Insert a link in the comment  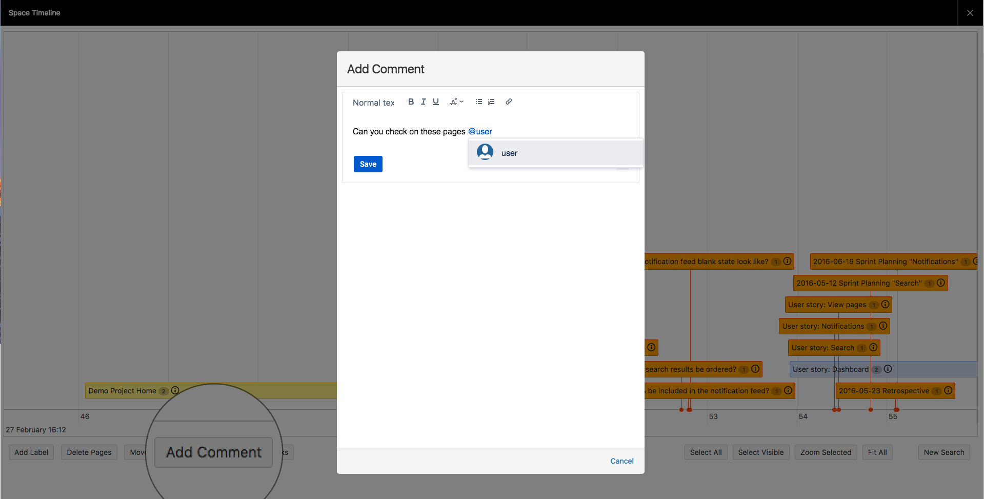(x=509, y=102)
